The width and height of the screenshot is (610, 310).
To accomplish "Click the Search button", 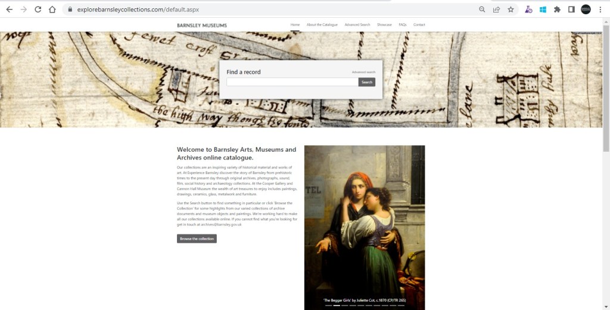I will click(x=367, y=82).
